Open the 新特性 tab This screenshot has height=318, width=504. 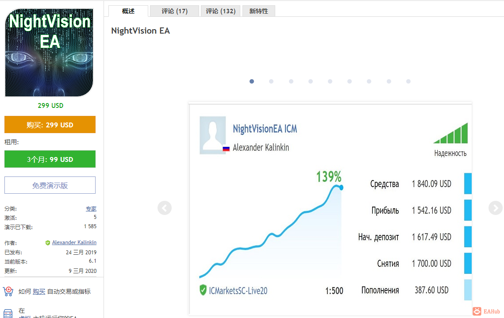tap(259, 11)
